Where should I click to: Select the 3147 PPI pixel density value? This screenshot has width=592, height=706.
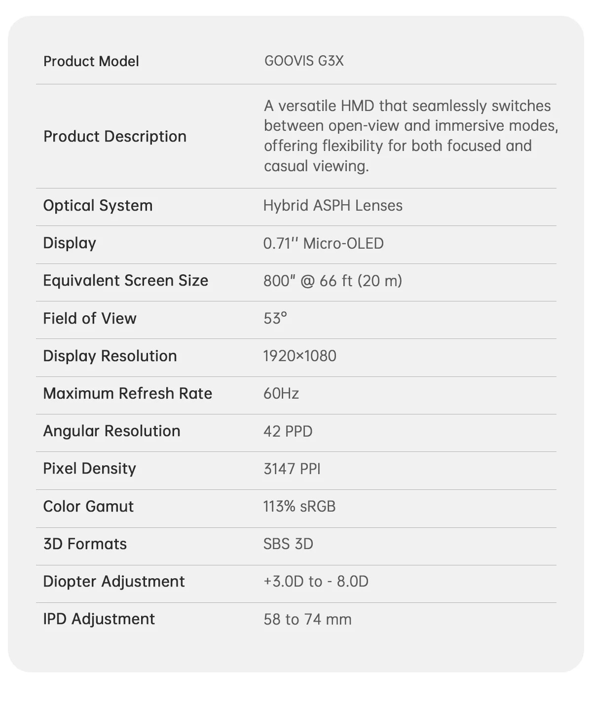click(292, 468)
